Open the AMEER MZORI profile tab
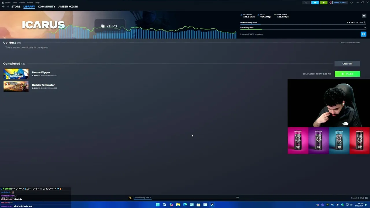Viewport: 370px width, 208px height. (68, 6)
